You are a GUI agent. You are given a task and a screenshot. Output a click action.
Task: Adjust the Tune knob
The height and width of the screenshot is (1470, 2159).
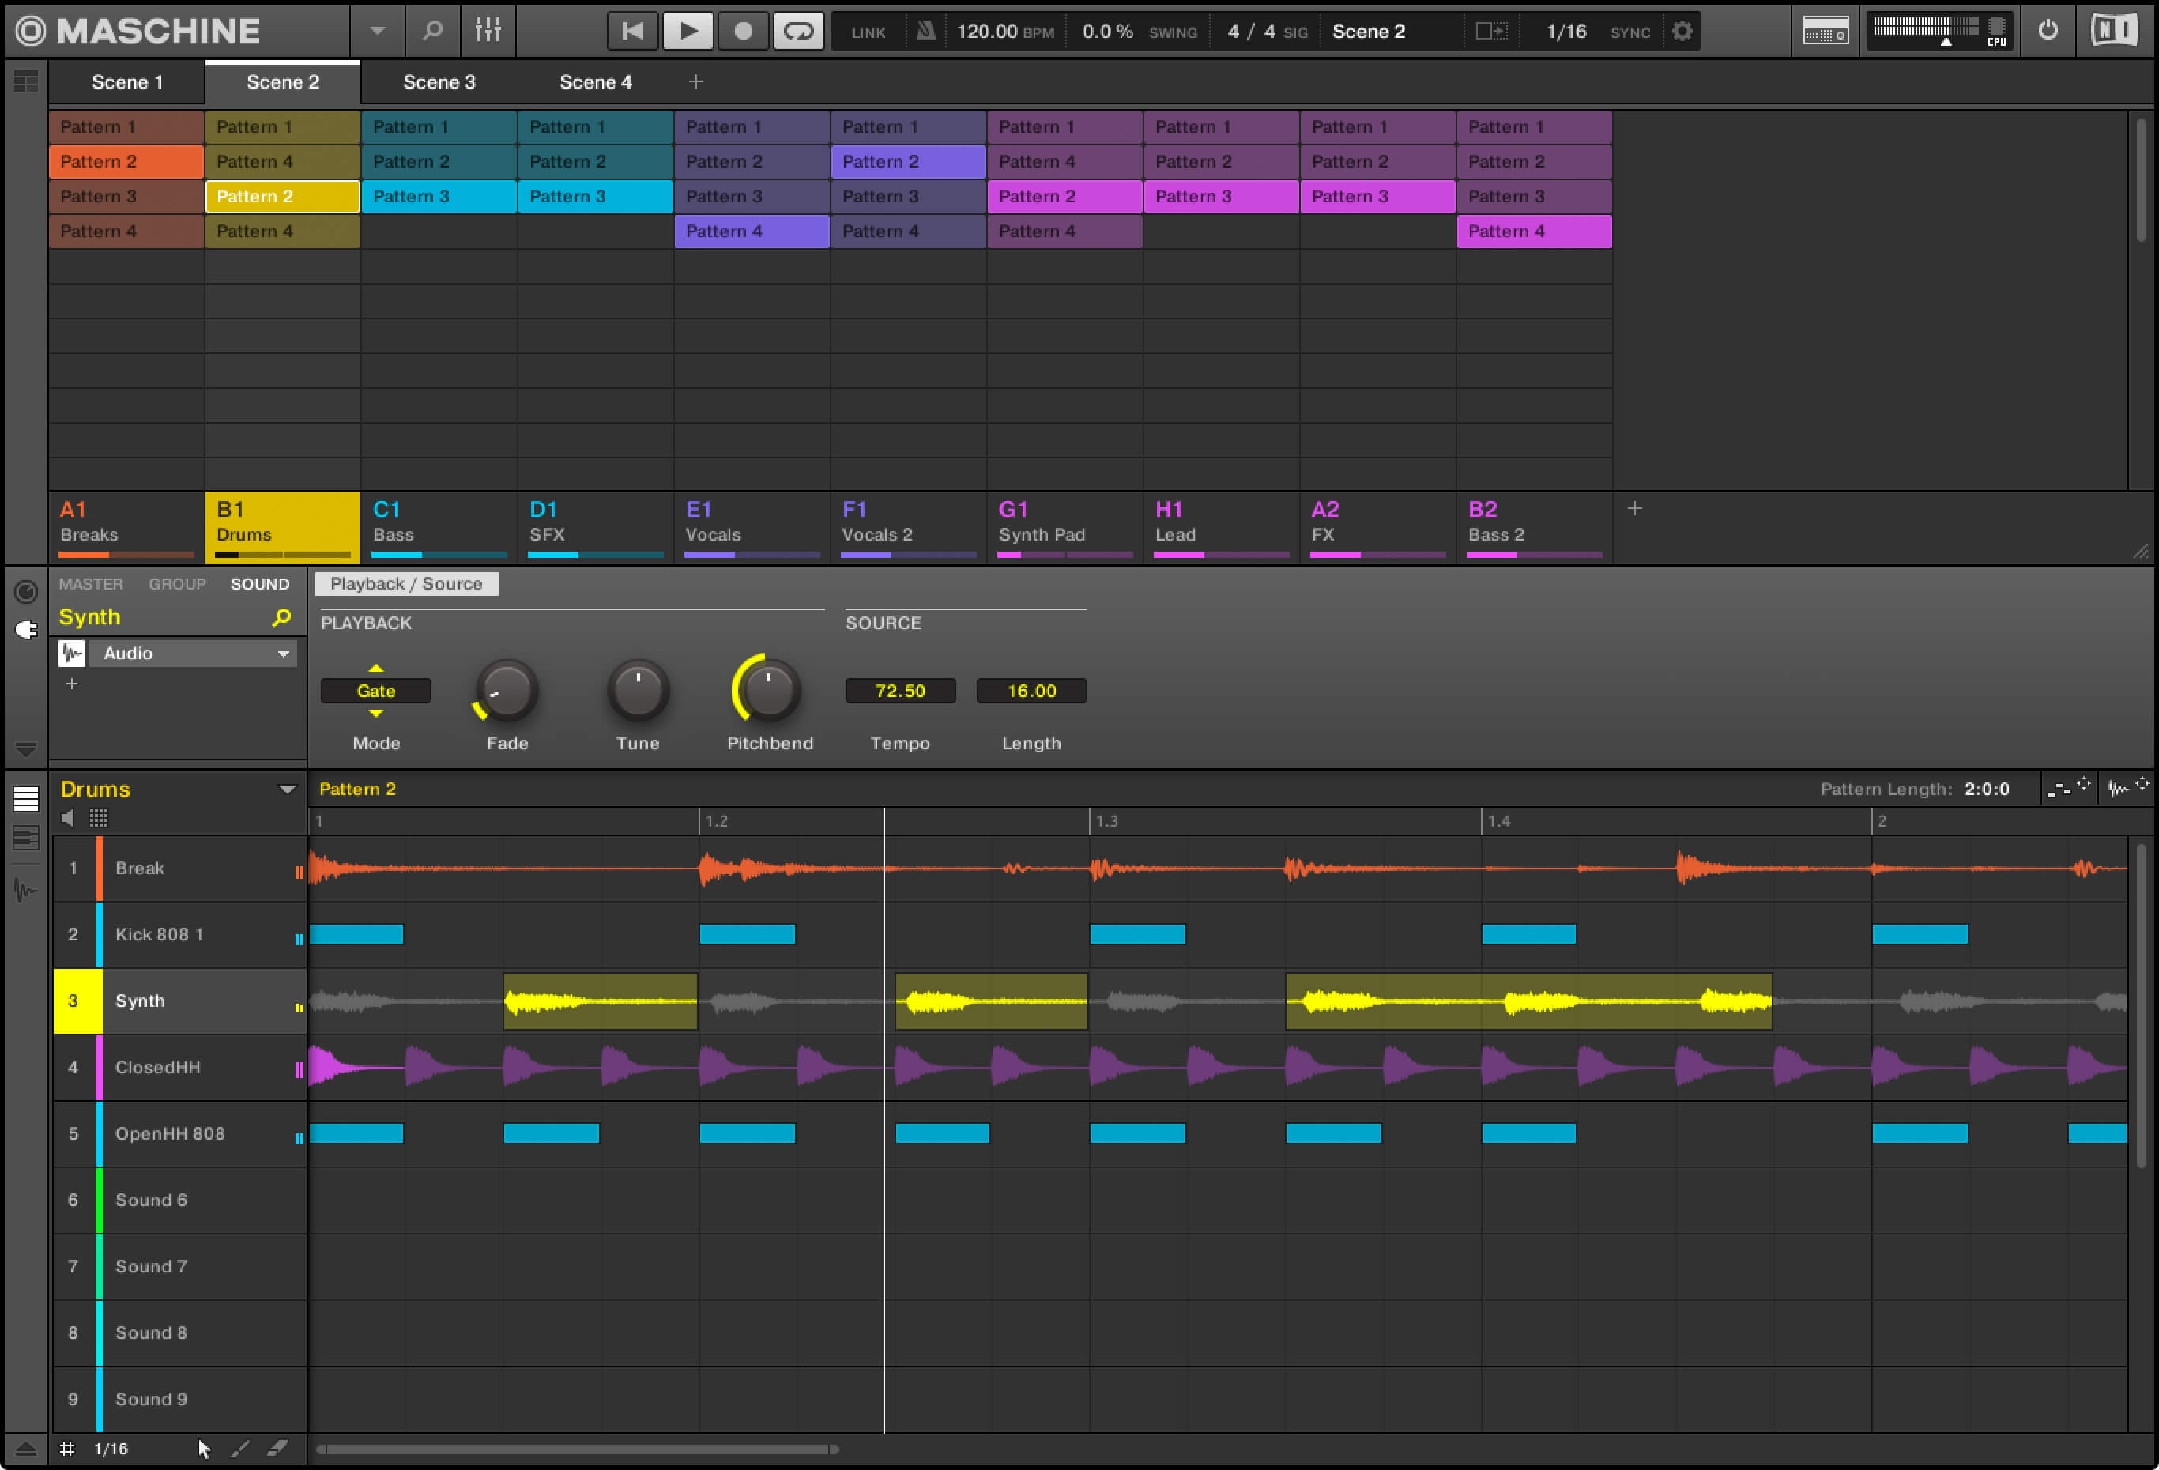[x=639, y=692]
